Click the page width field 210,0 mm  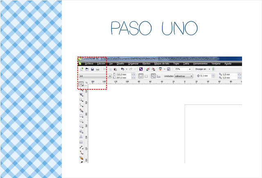tap(124, 74)
